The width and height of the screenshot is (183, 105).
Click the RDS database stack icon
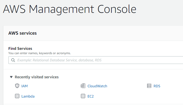(x=149, y=86)
